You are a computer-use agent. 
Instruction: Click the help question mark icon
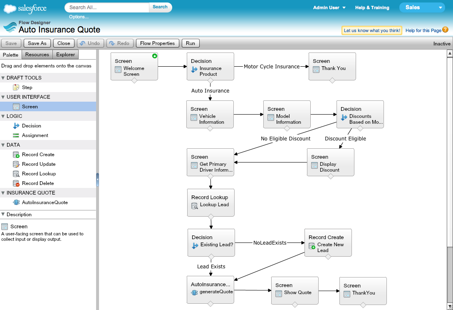(445, 30)
